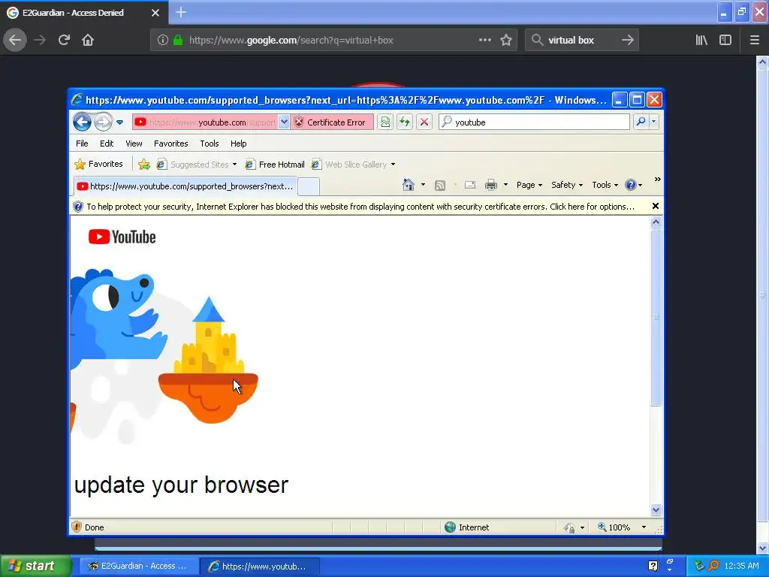Click the IE Print icon
Image resolution: width=769 pixels, height=577 pixels.
[491, 185]
